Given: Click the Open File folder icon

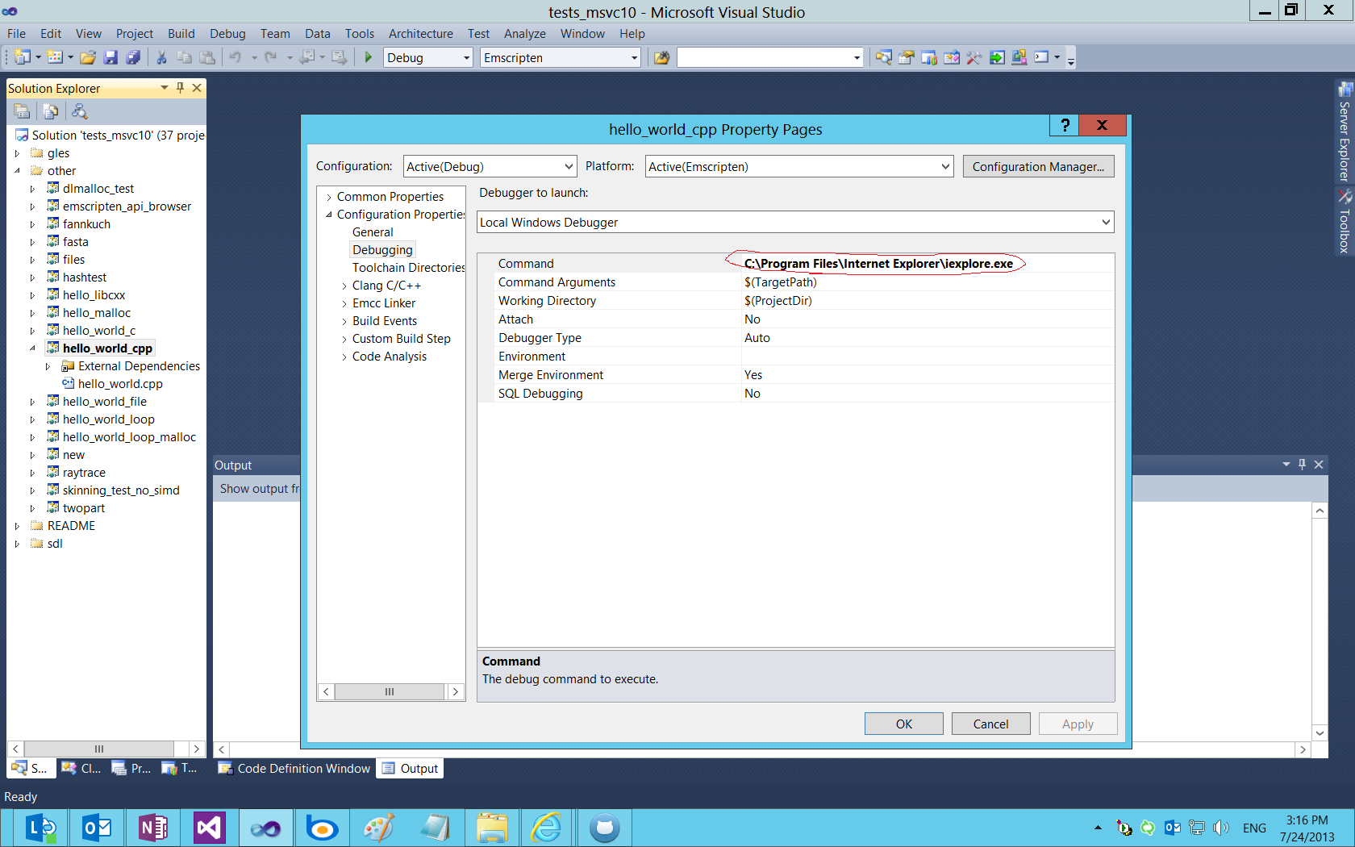Looking at the screenshot, I should [88, 57].
